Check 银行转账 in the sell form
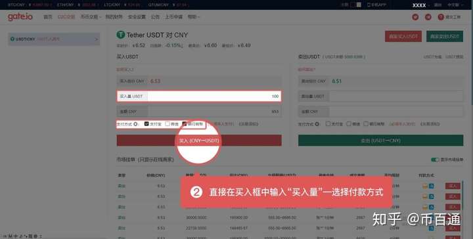The image size is (473, 239). point(366,124)
